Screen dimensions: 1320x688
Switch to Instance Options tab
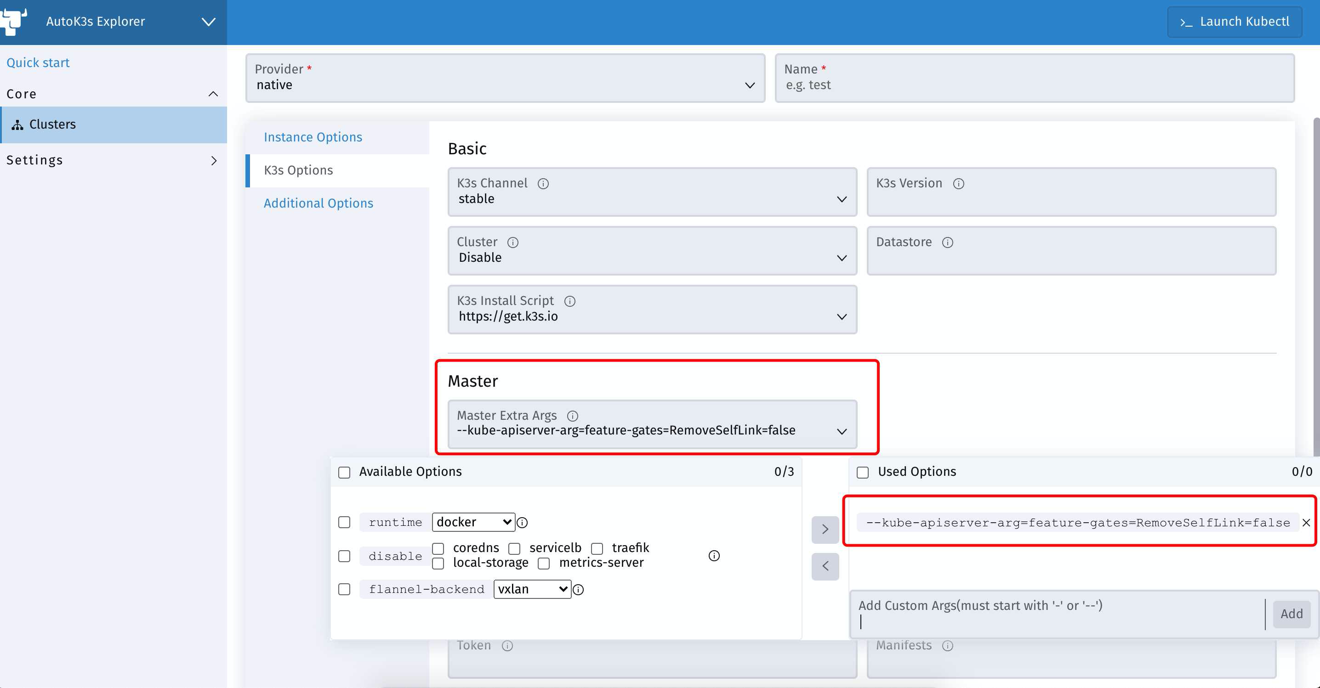(313, 137)
